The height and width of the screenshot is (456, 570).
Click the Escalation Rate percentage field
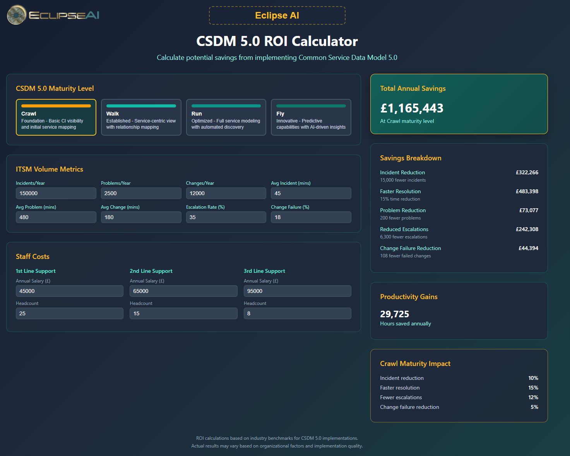tap(226, 217)
